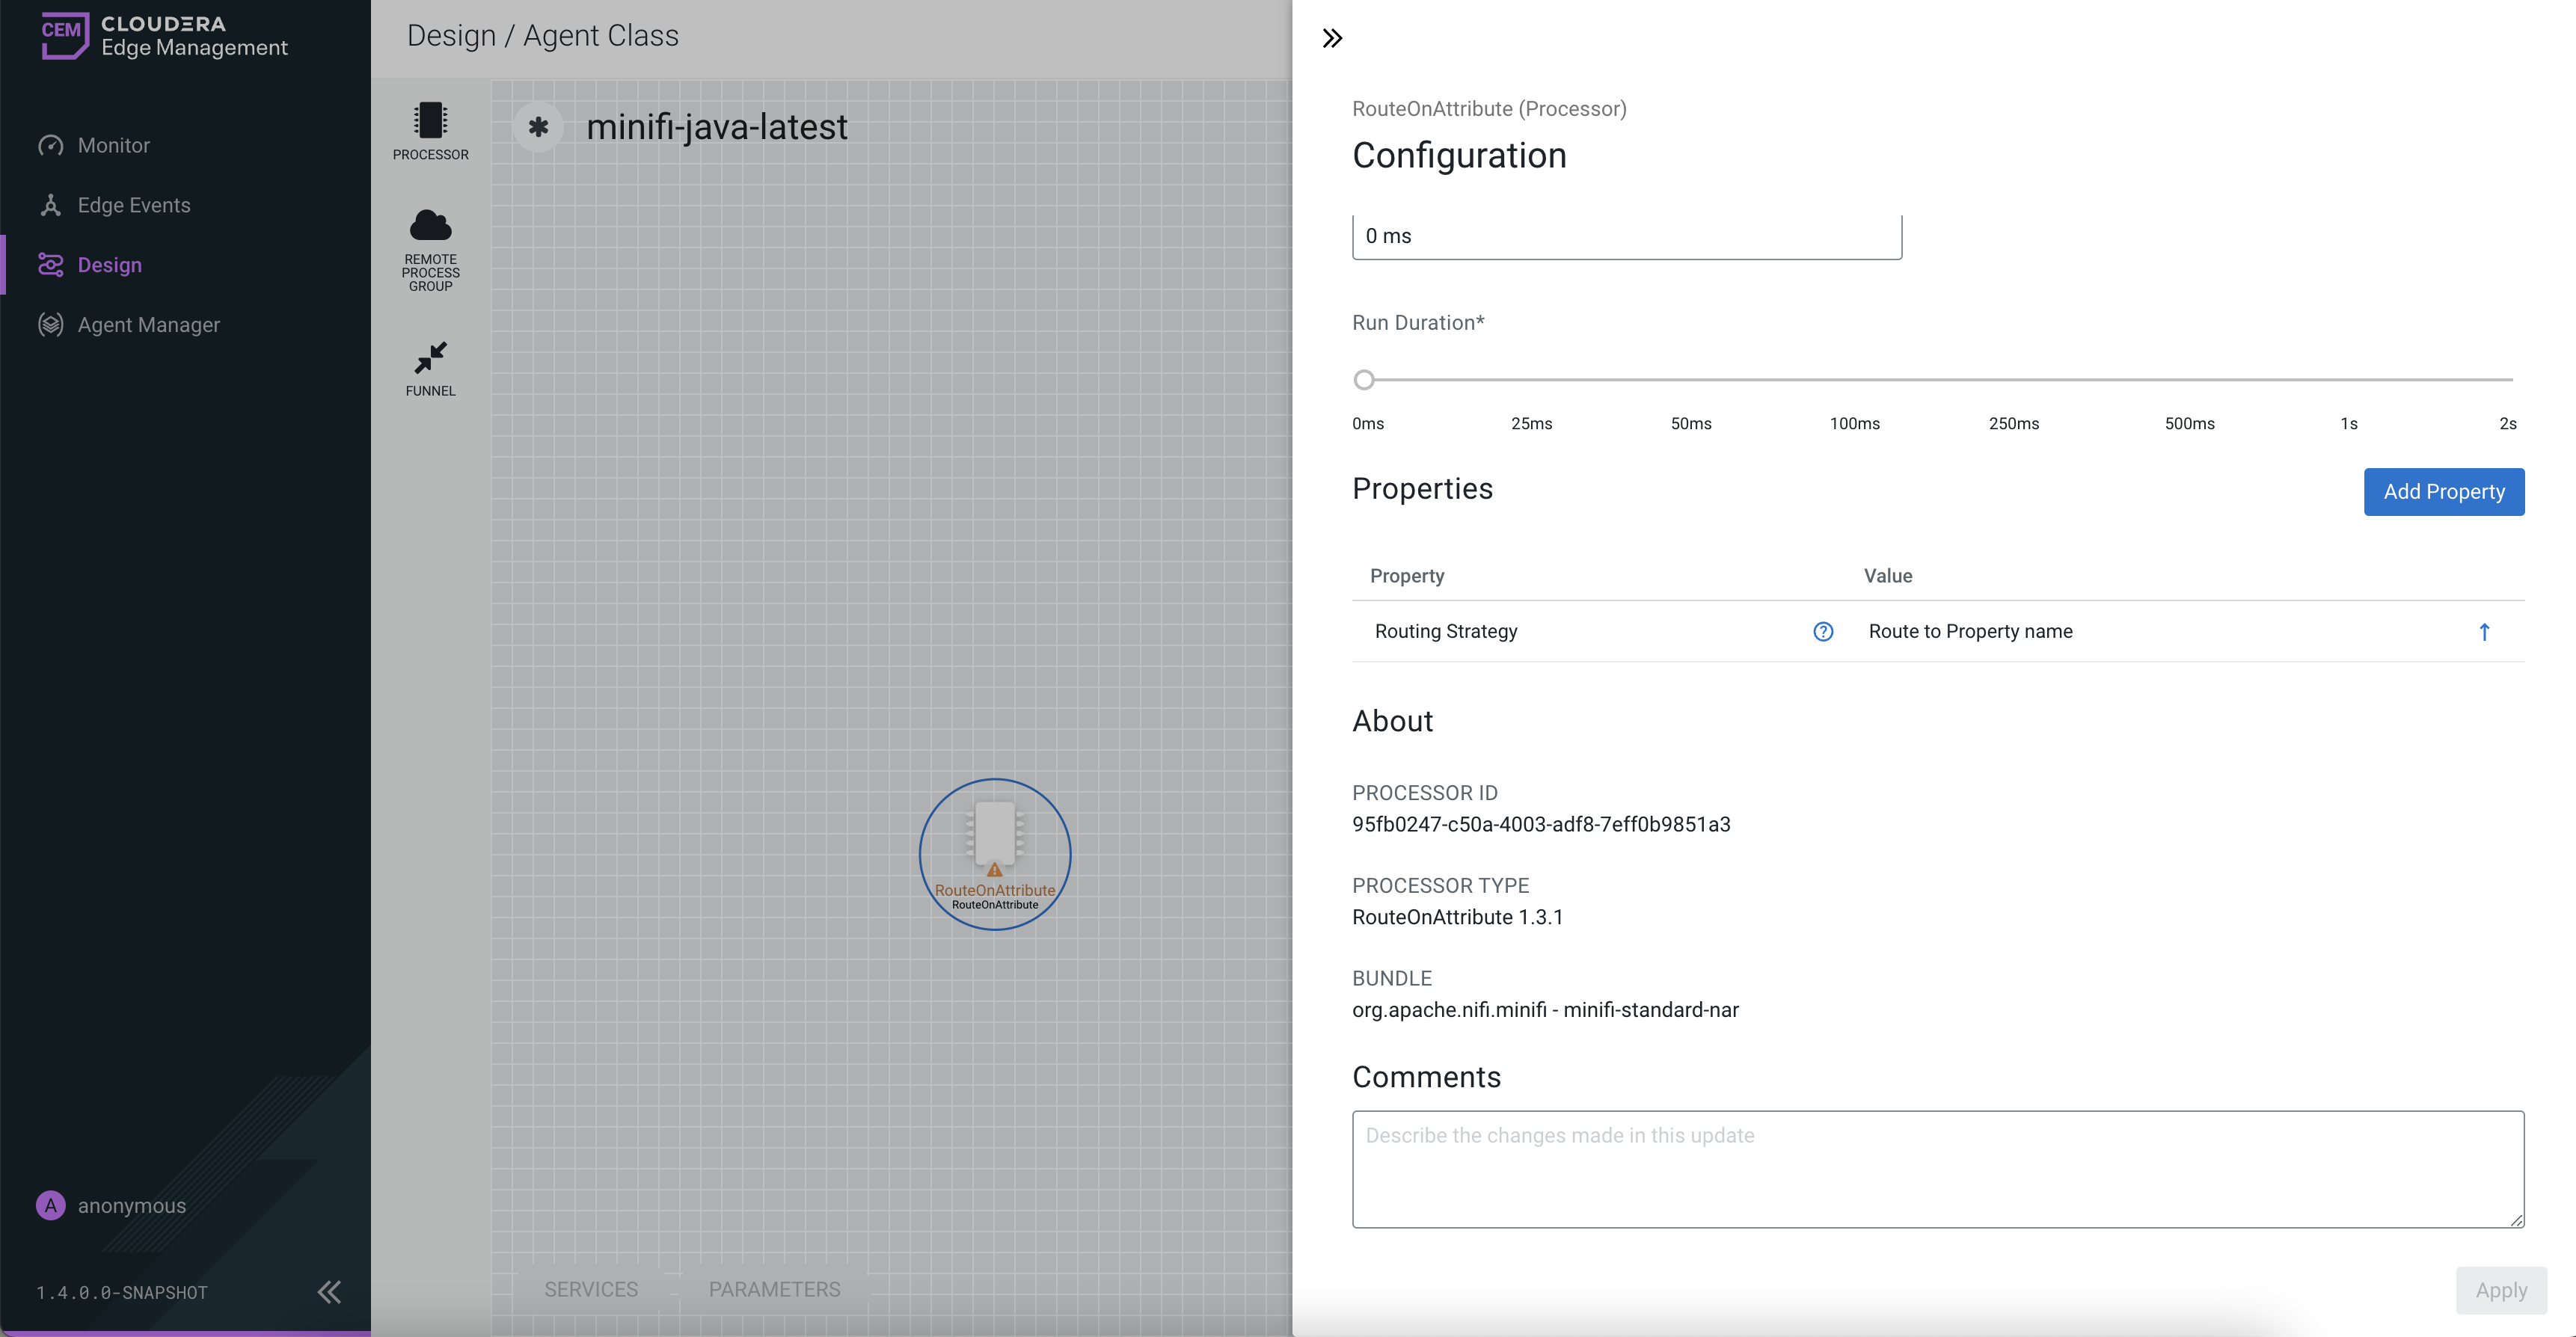
Task: Click the Add Property button
Action: 2443,492
